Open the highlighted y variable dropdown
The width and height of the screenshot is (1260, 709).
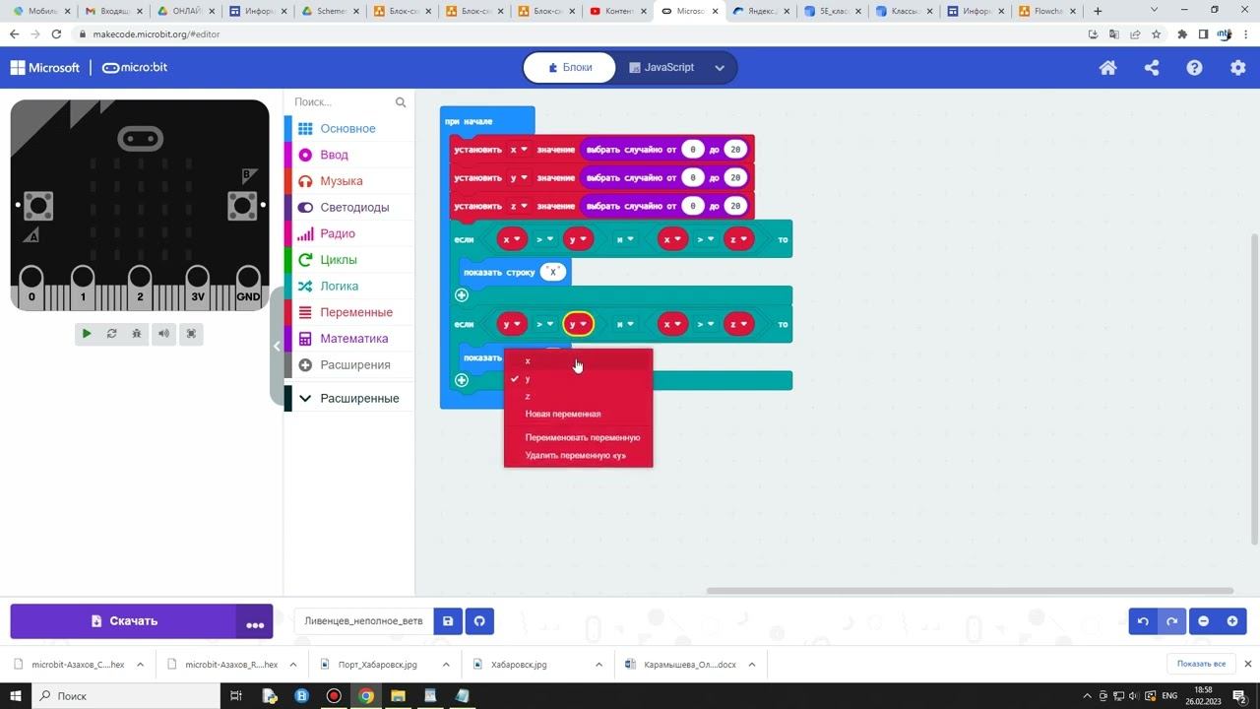(578, 324)
